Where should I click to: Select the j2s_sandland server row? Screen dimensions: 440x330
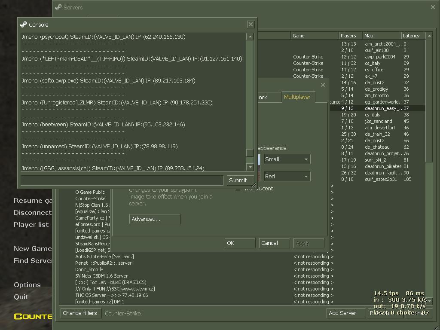(377, 121)
